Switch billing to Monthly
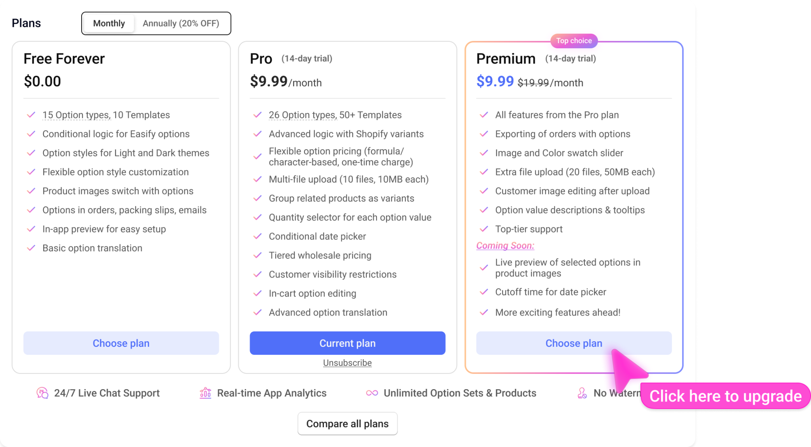Viewport: 811px width, 447px height. click(x=109, y=23)
